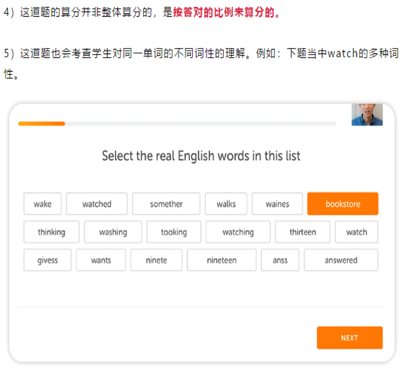401x368 pixels.
Task: Click the presenter video thumbnail
Action: pyautogui.click(x=367, y=114)
